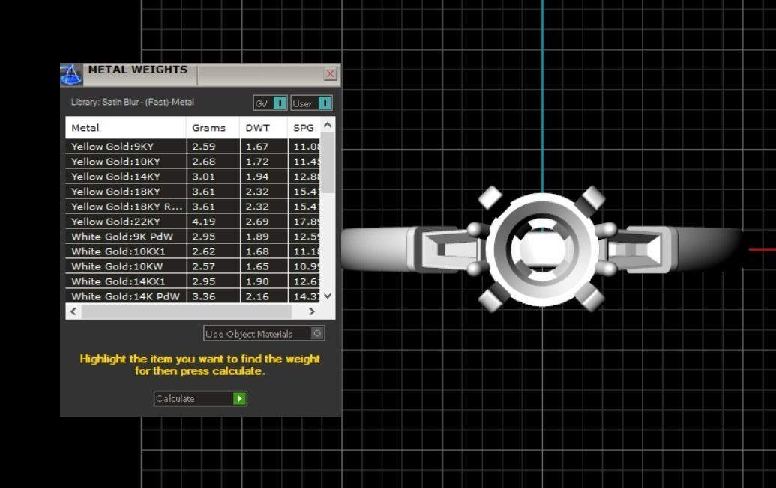Select the White Gold:10KX1 row
Viewport: 776px width, 488px height.
click(193, 251)
